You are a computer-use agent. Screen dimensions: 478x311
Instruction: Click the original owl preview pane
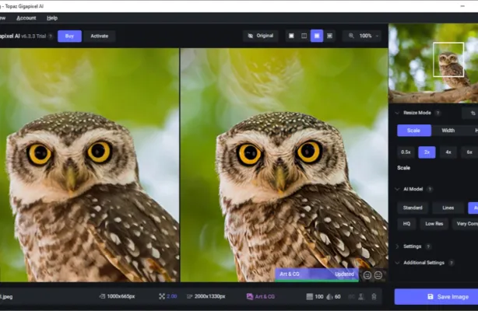click(90, 165)
